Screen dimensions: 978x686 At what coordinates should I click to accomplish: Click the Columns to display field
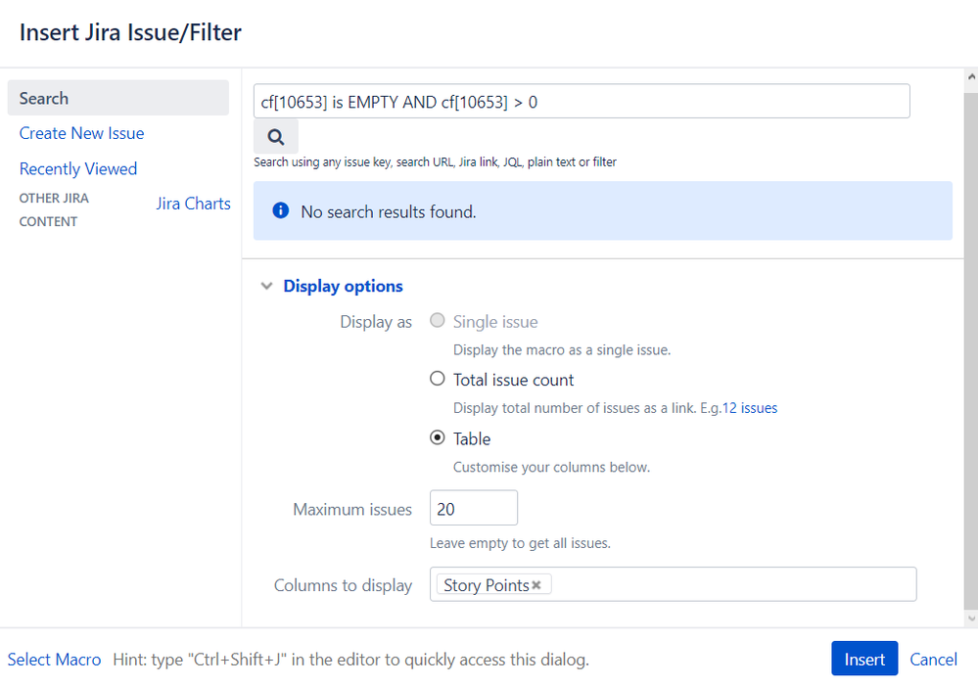685,584
